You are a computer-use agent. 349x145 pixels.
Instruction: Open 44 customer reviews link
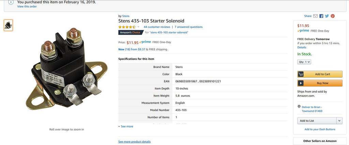(x=157, y=27)
